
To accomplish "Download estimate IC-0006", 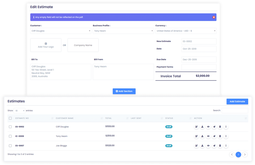I will [x=202, y=136].
